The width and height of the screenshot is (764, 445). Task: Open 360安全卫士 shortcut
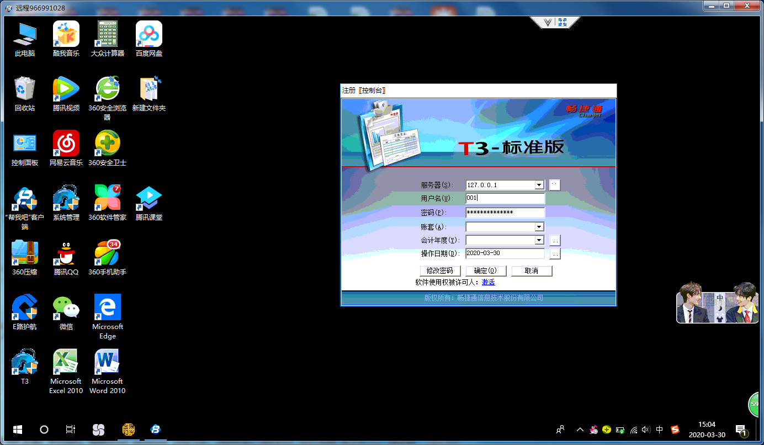point(108,148)
